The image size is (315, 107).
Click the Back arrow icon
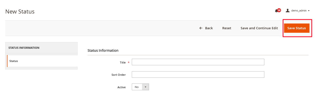[201, 28]
